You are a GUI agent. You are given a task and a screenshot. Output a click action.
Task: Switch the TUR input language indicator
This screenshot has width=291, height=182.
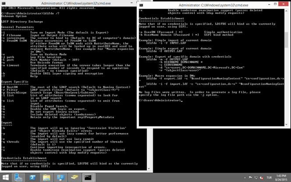(269, 178)
